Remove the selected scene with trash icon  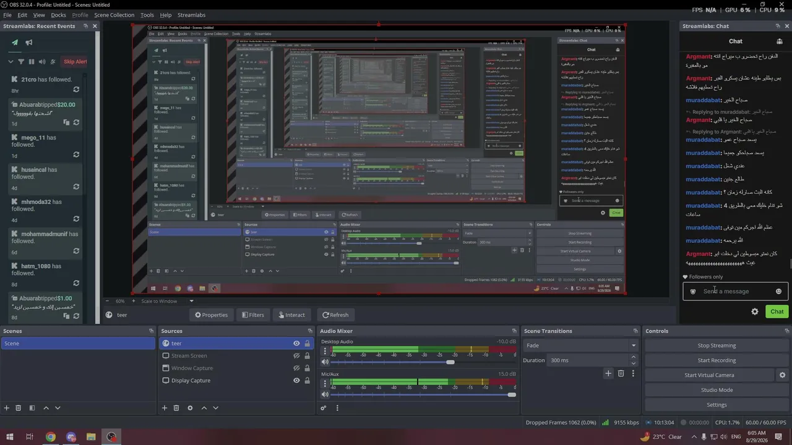pyautogui.click(x=19, y=408)
